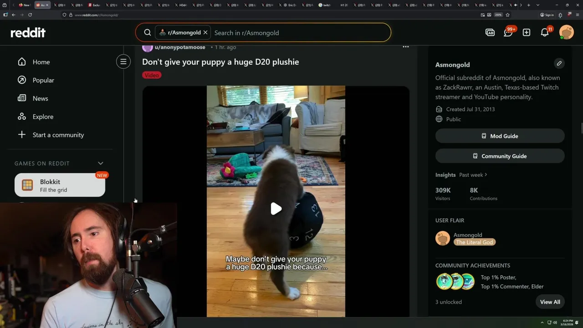Click the poster's avatar icon
Screen dimensions: 583x328
tap(147, 47)
